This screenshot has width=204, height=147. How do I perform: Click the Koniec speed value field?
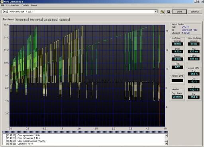pyautogui.click(x=177, y=59)
